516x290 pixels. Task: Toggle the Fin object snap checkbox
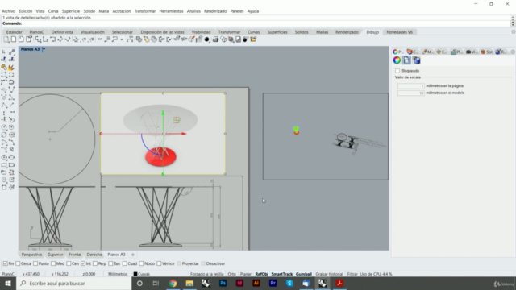click(x=6, y=263)
